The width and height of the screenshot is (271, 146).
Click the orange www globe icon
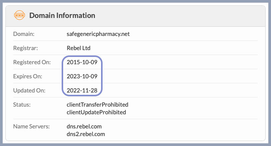pyautogui.click(x=20, y=15)
